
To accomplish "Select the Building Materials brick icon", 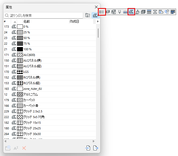I will 143,12.
